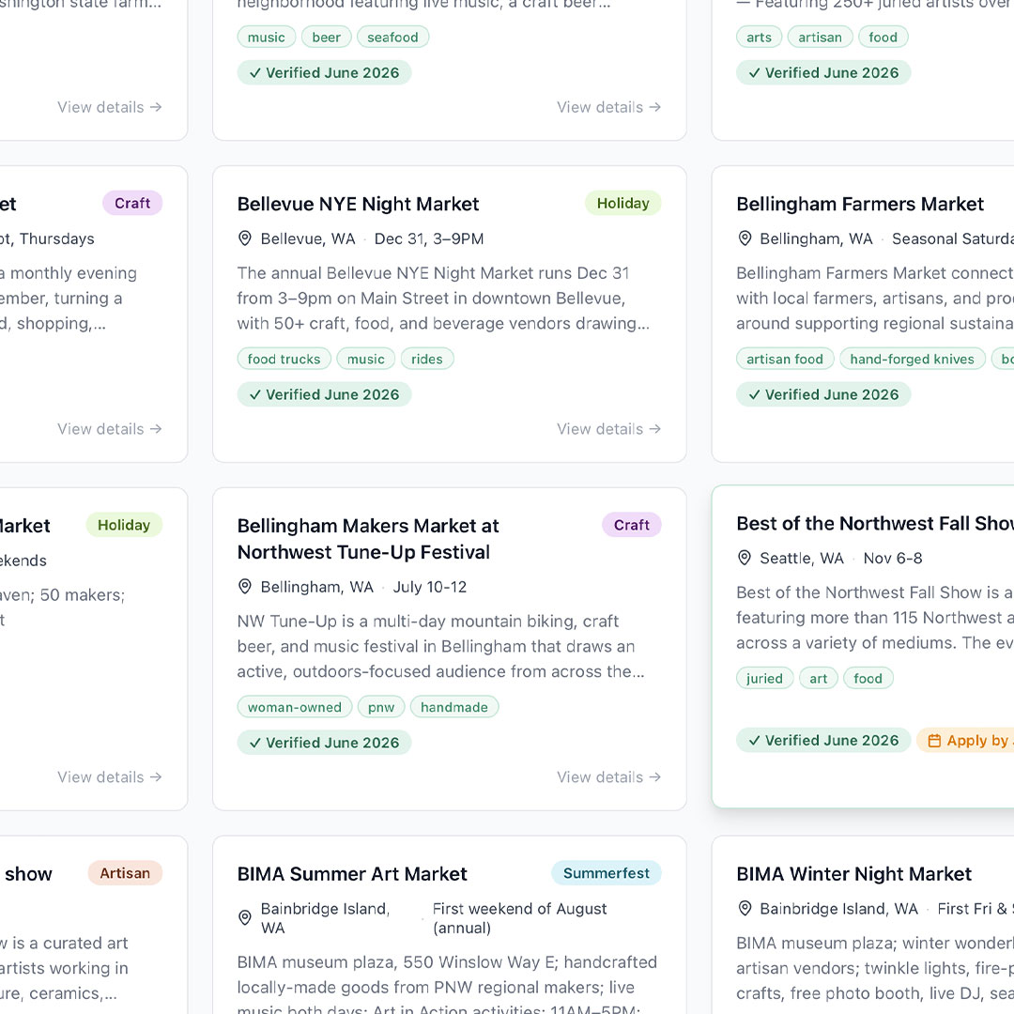Click the hand-forged knives tag
The image size is (1014, 1014).
(x=912, y=359)
